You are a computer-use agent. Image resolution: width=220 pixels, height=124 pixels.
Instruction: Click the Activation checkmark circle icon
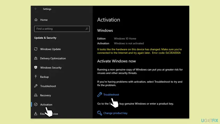(36, 105)
